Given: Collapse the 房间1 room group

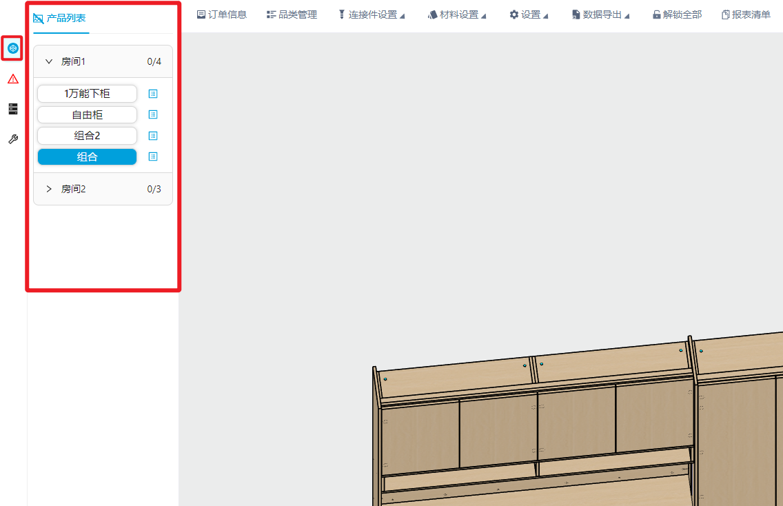Looking at the screenshot, I should click(x=49, y=61).
